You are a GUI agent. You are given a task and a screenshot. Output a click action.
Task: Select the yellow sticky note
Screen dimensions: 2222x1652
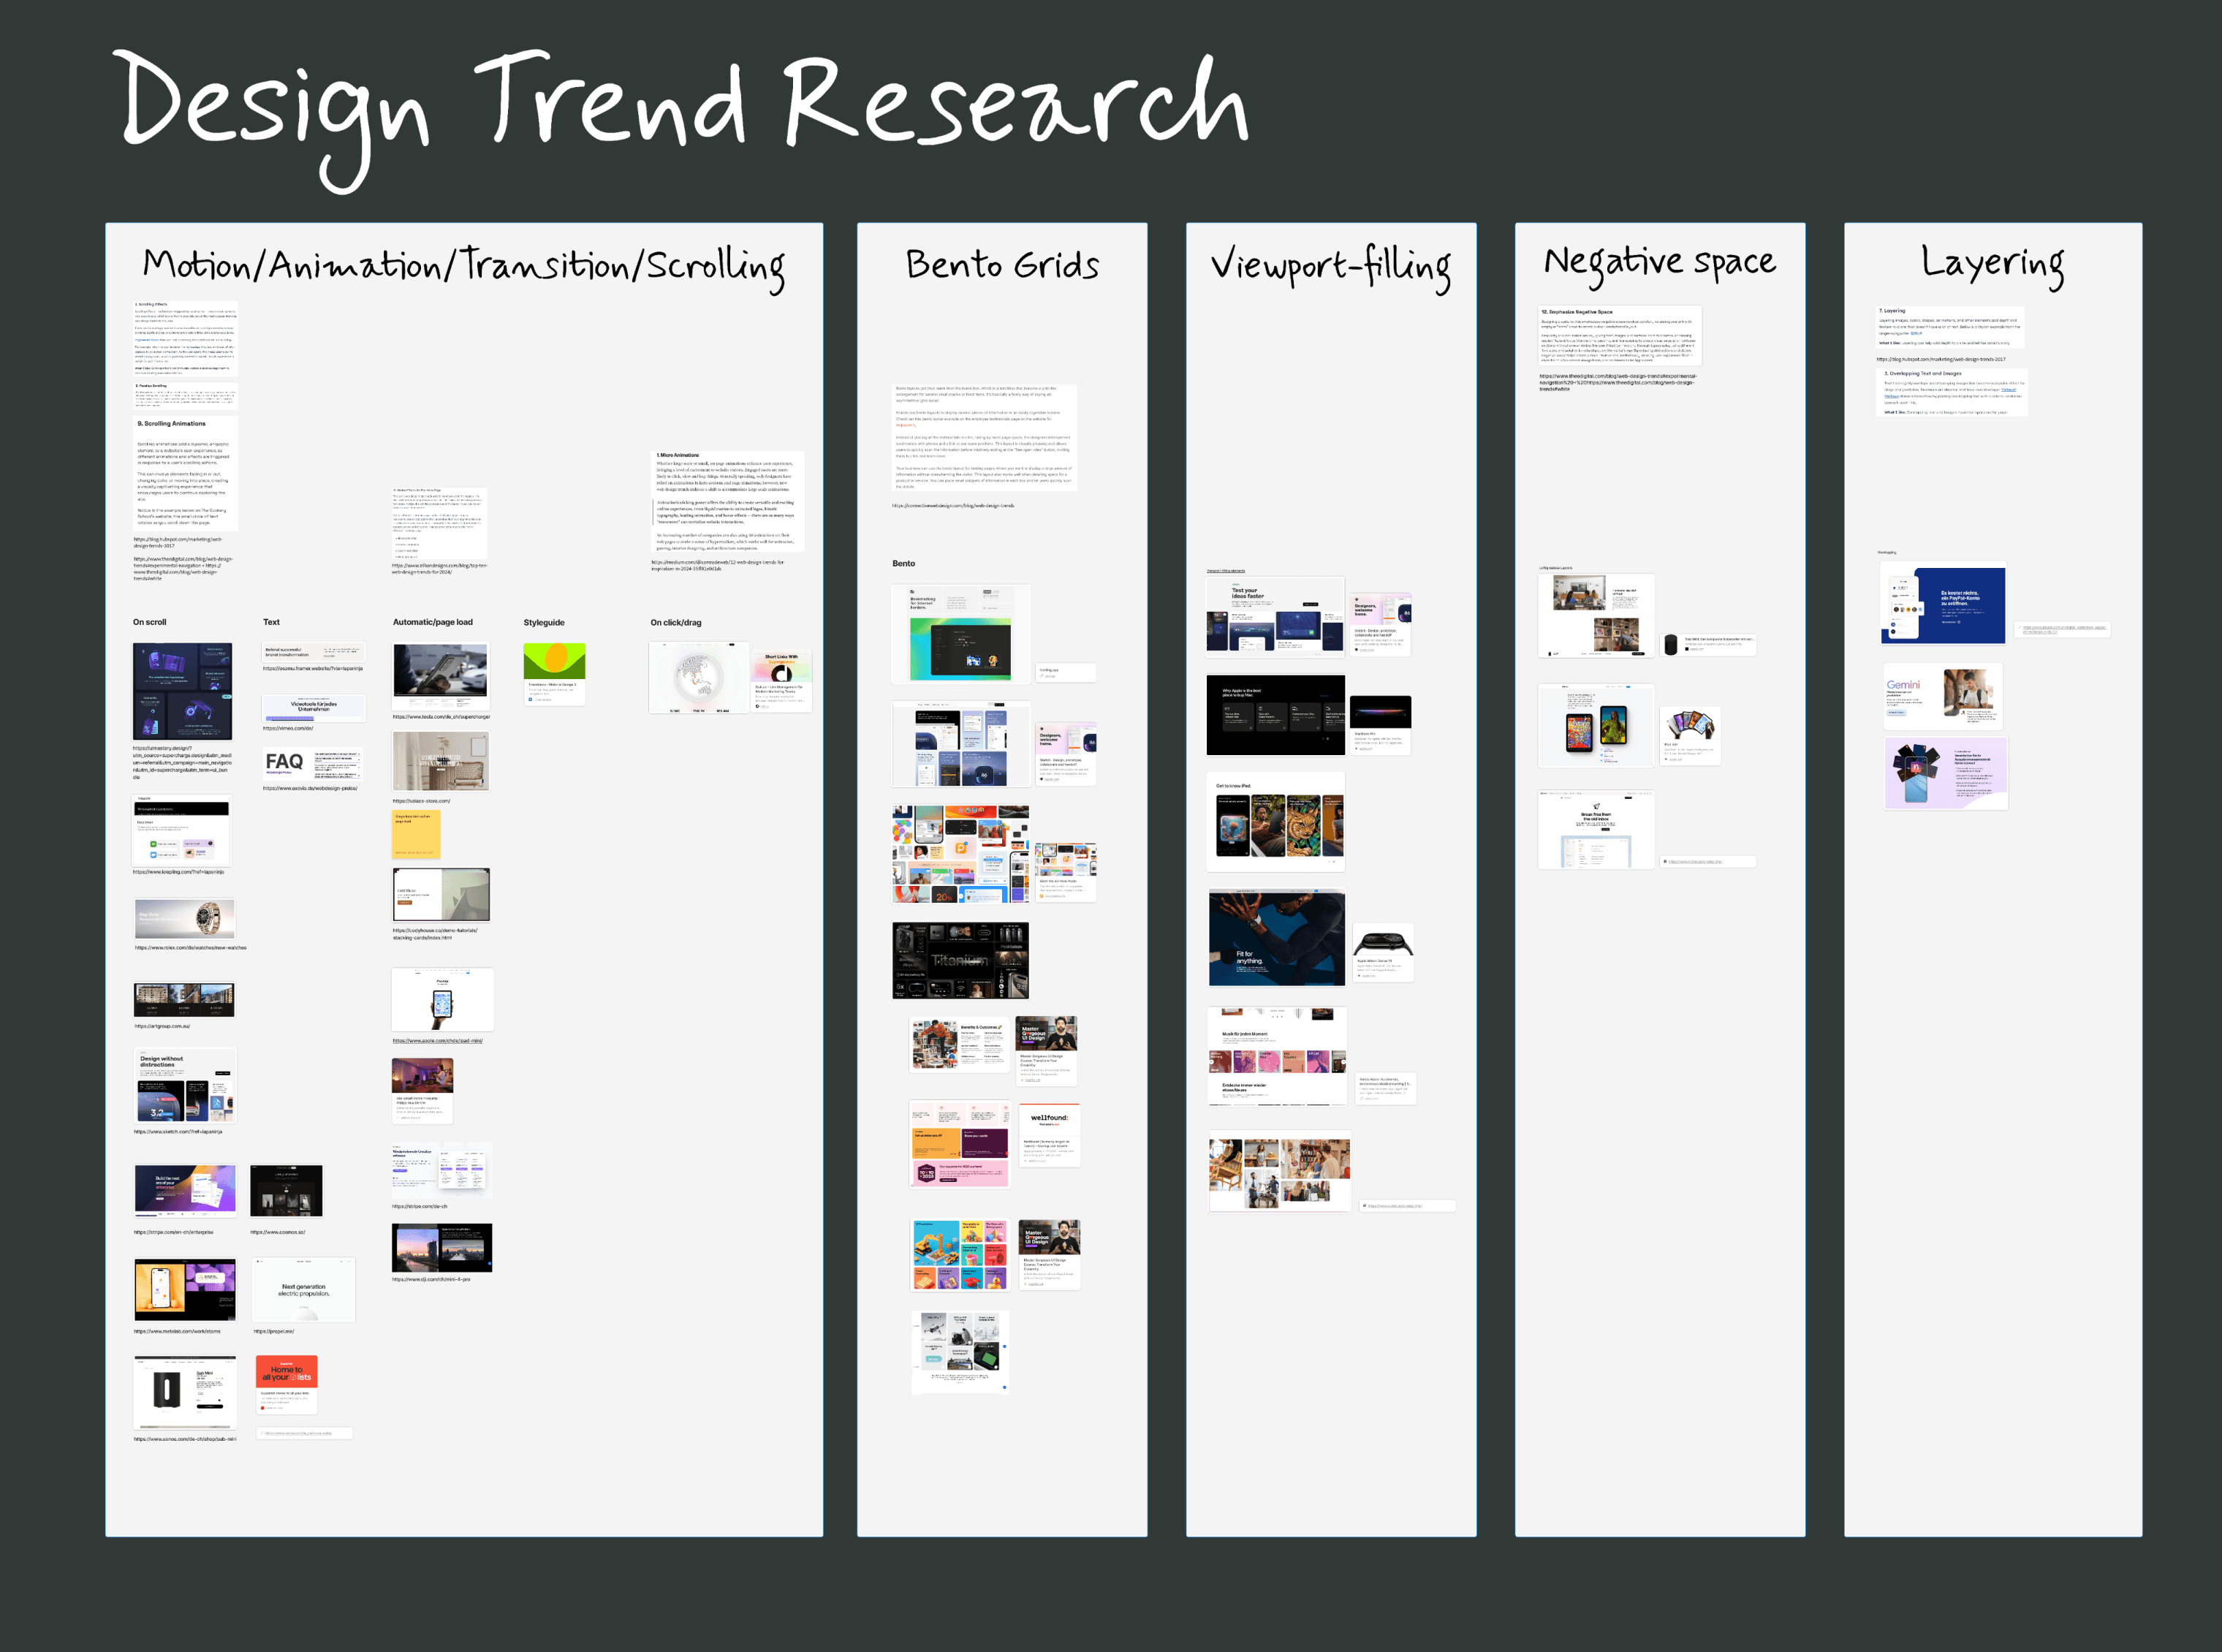pyautogui.click(x=416, y=834)
